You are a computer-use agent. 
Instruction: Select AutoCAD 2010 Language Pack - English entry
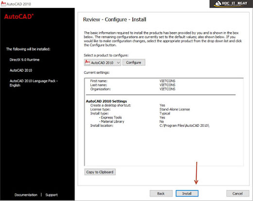[34, 83]
